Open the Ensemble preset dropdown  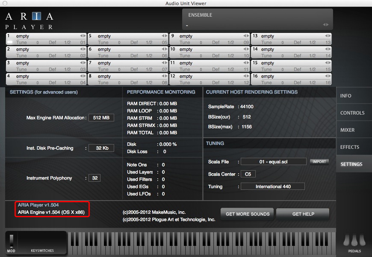tap(257, 25)
